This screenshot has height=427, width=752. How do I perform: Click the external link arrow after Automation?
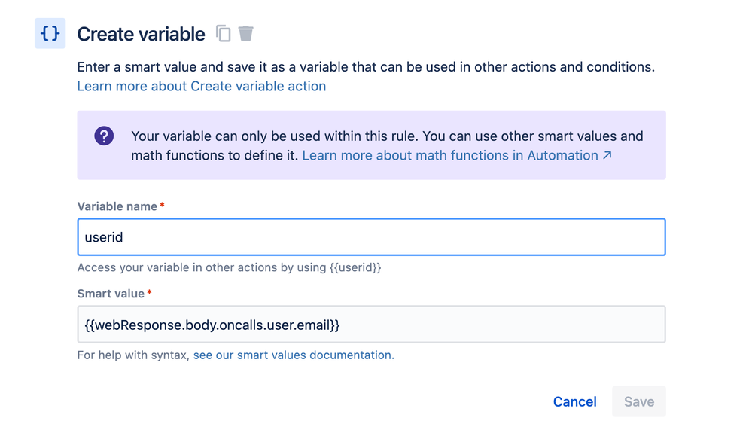click(607, 156)
